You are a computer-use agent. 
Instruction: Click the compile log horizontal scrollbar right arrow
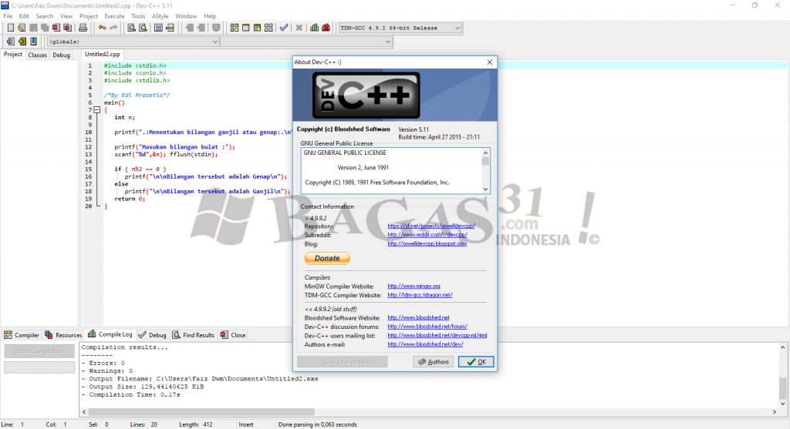[775, 412]
